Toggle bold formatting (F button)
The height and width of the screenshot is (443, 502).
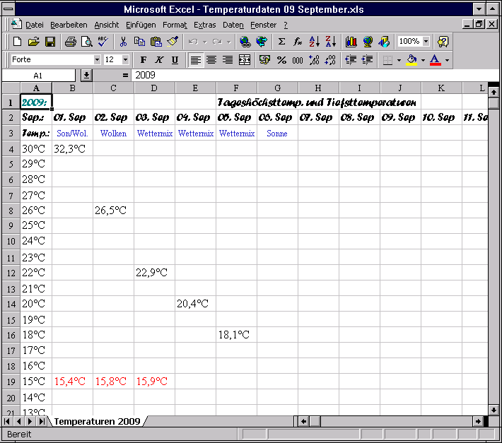(x=144, y=60)
